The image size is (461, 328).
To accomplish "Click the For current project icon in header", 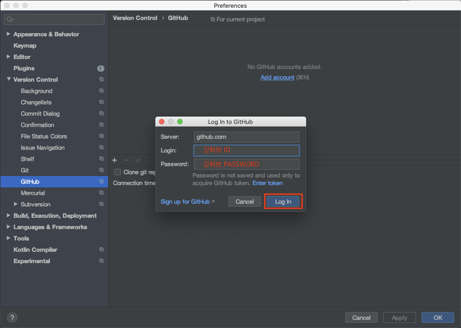I will coord(213,20).
